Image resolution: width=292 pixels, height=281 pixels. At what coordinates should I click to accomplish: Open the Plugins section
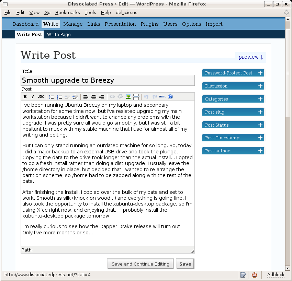click(149, 24)
